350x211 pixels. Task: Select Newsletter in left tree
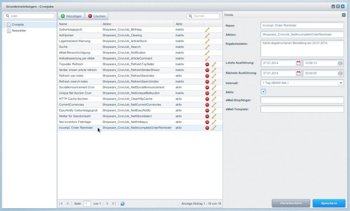click(x=19, y=30)
